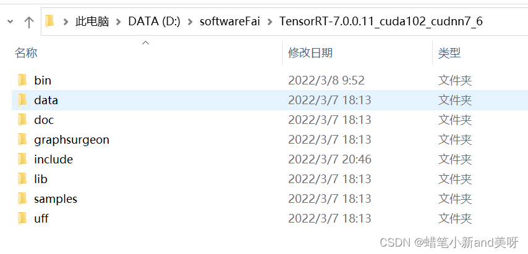Click the Up arrow navigation button
The height and width of the screenshot is (254, 528).
coord(29,22)
